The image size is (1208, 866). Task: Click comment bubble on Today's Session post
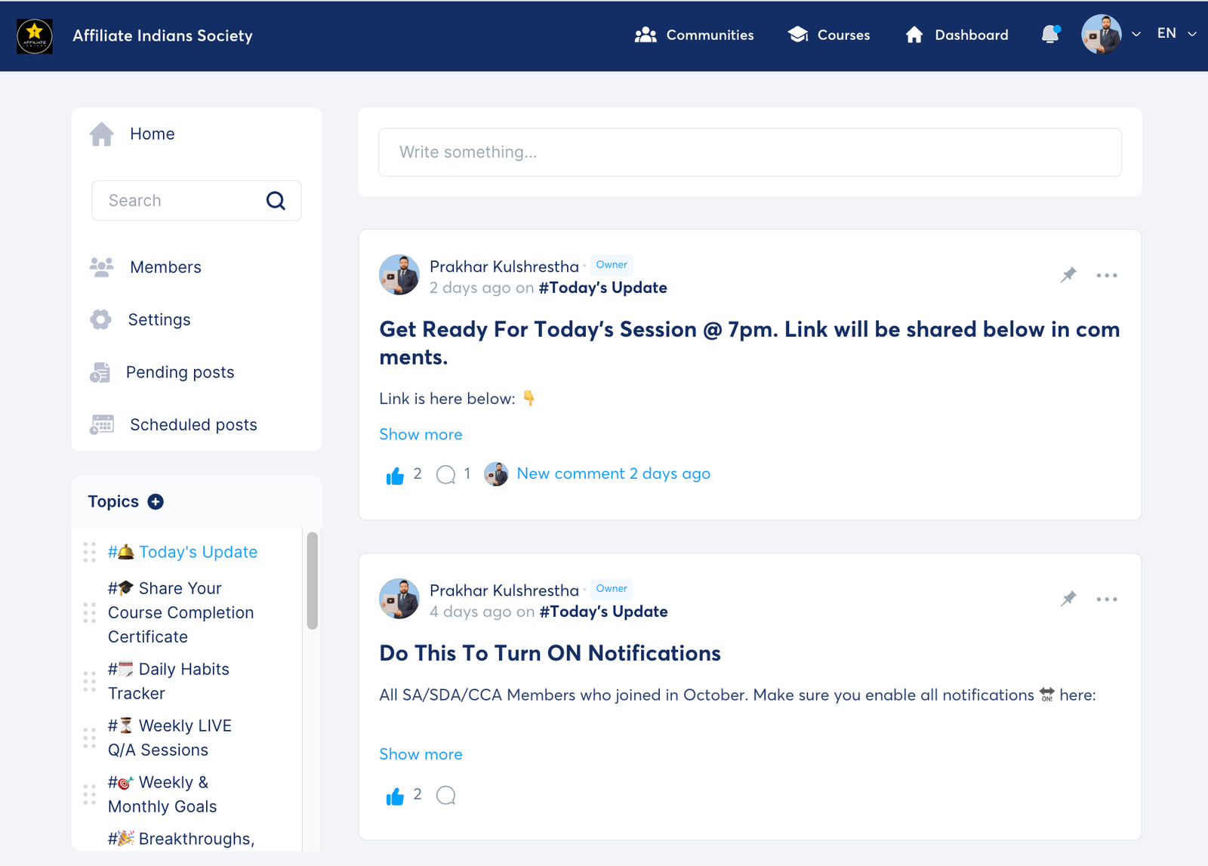tap(446, 474)
